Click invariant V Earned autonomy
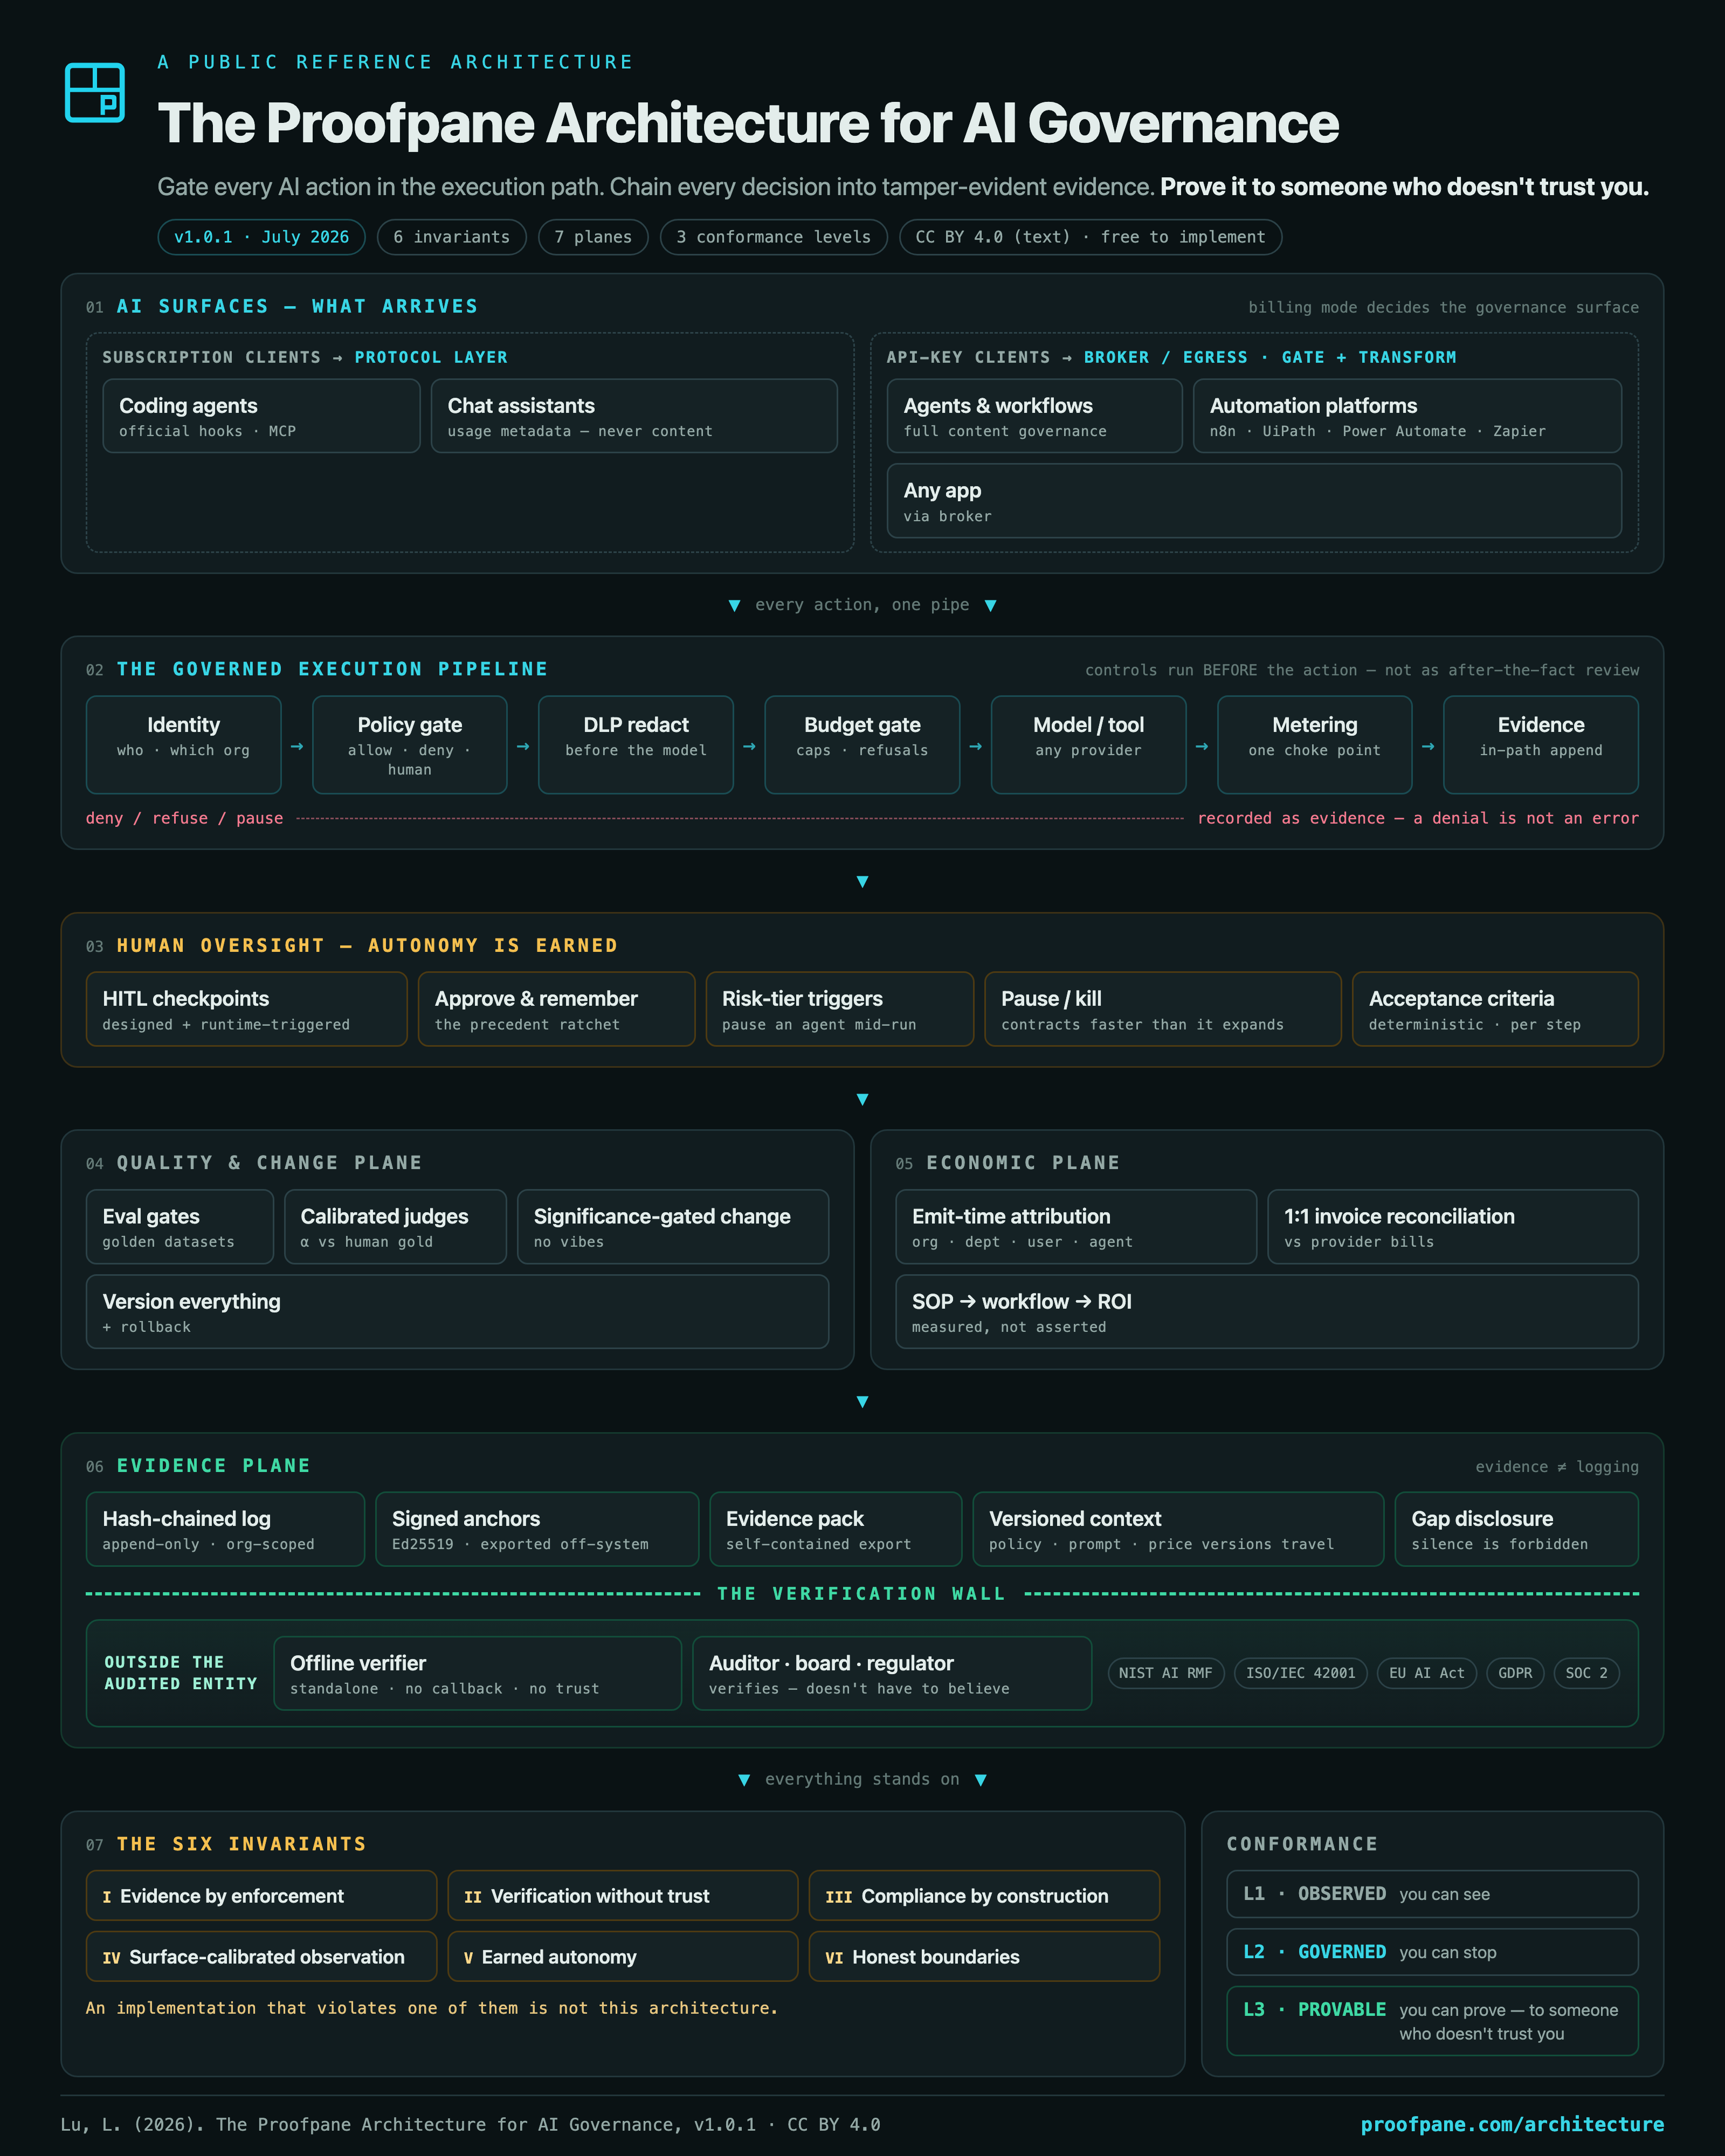The width and height of the screenshot is (1725, 2156). [x=623, y=1956]
